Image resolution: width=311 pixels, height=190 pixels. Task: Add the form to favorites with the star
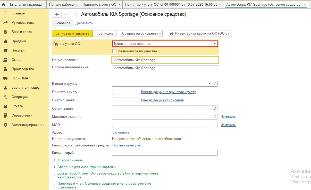coord(76,14)
